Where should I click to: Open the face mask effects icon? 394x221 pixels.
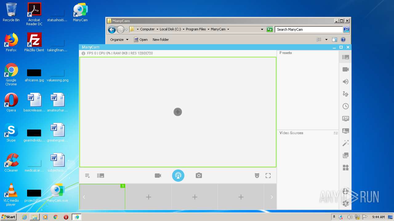[257, 176]
